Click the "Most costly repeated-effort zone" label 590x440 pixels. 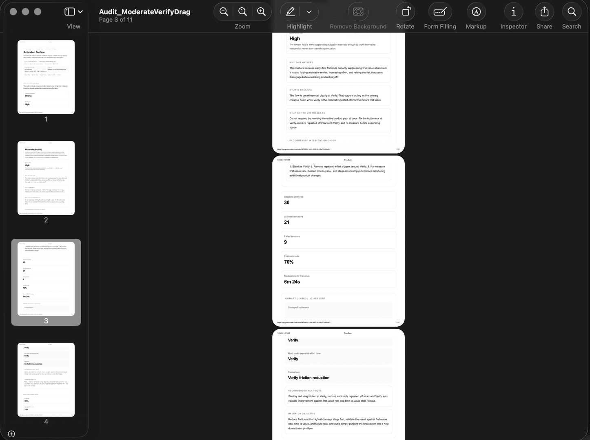304,354
